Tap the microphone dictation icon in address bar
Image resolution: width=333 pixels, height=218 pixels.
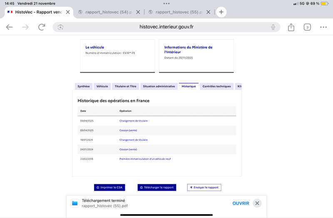coord(273,27)
